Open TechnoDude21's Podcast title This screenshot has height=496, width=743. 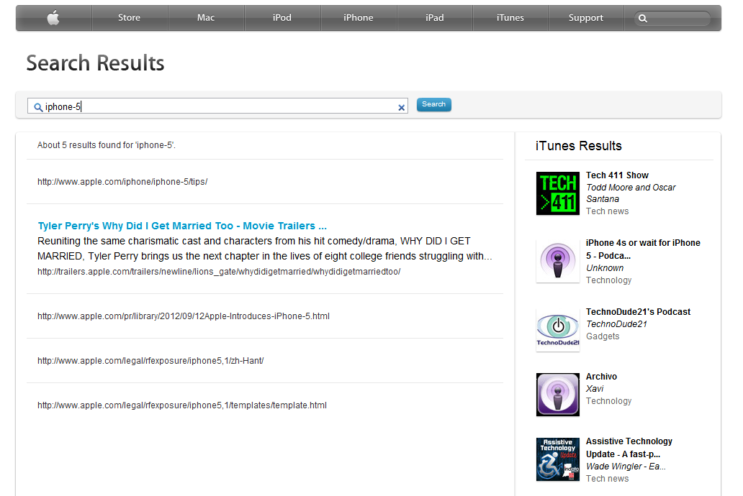(639, 312)
